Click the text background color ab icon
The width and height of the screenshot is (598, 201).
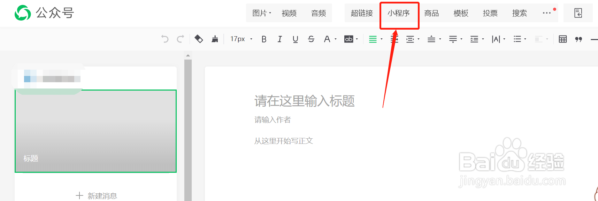click(x=348, y=39)
